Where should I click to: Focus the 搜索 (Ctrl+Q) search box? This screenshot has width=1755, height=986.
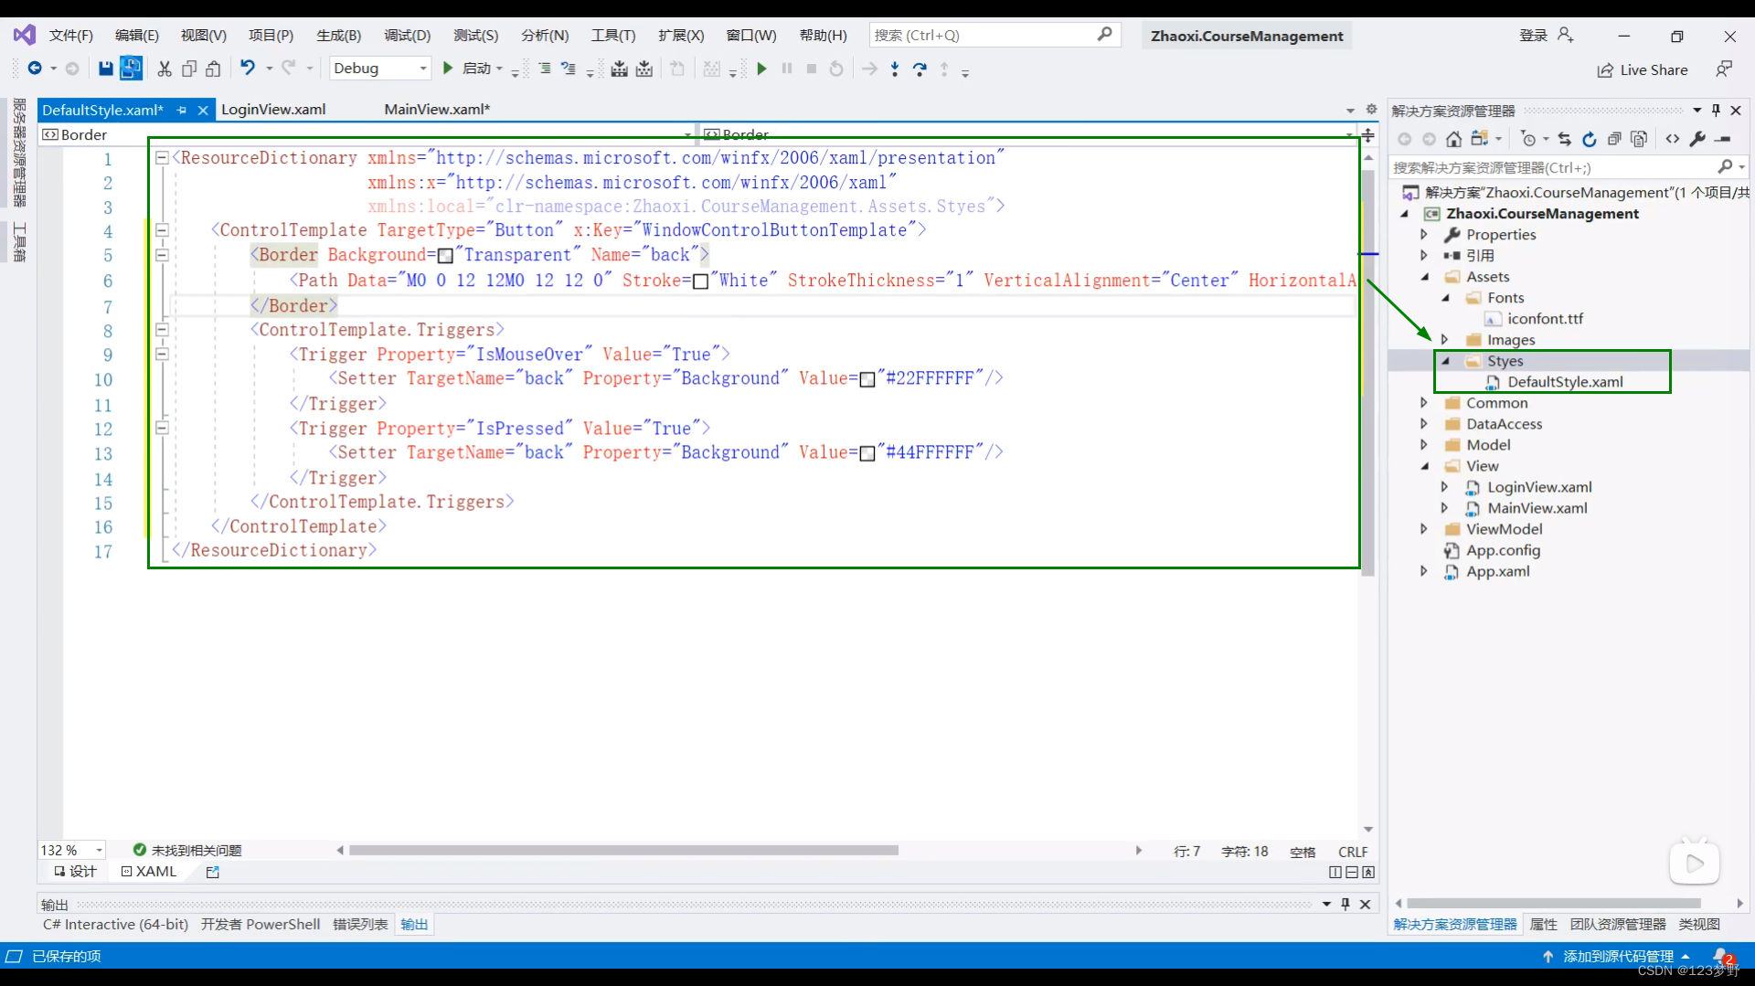click(x=994, y=35)
